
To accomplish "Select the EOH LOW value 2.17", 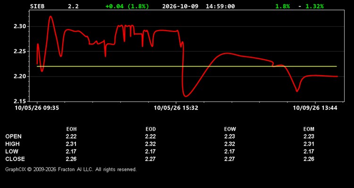I will pos(71,151).
